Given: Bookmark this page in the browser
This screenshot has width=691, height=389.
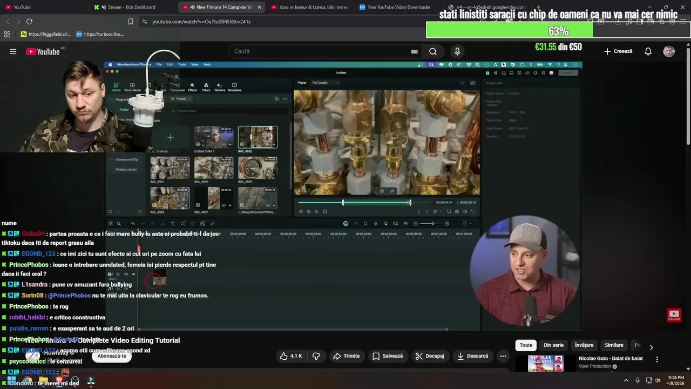Looking at the screenshot, I should (x=130, y=22).
